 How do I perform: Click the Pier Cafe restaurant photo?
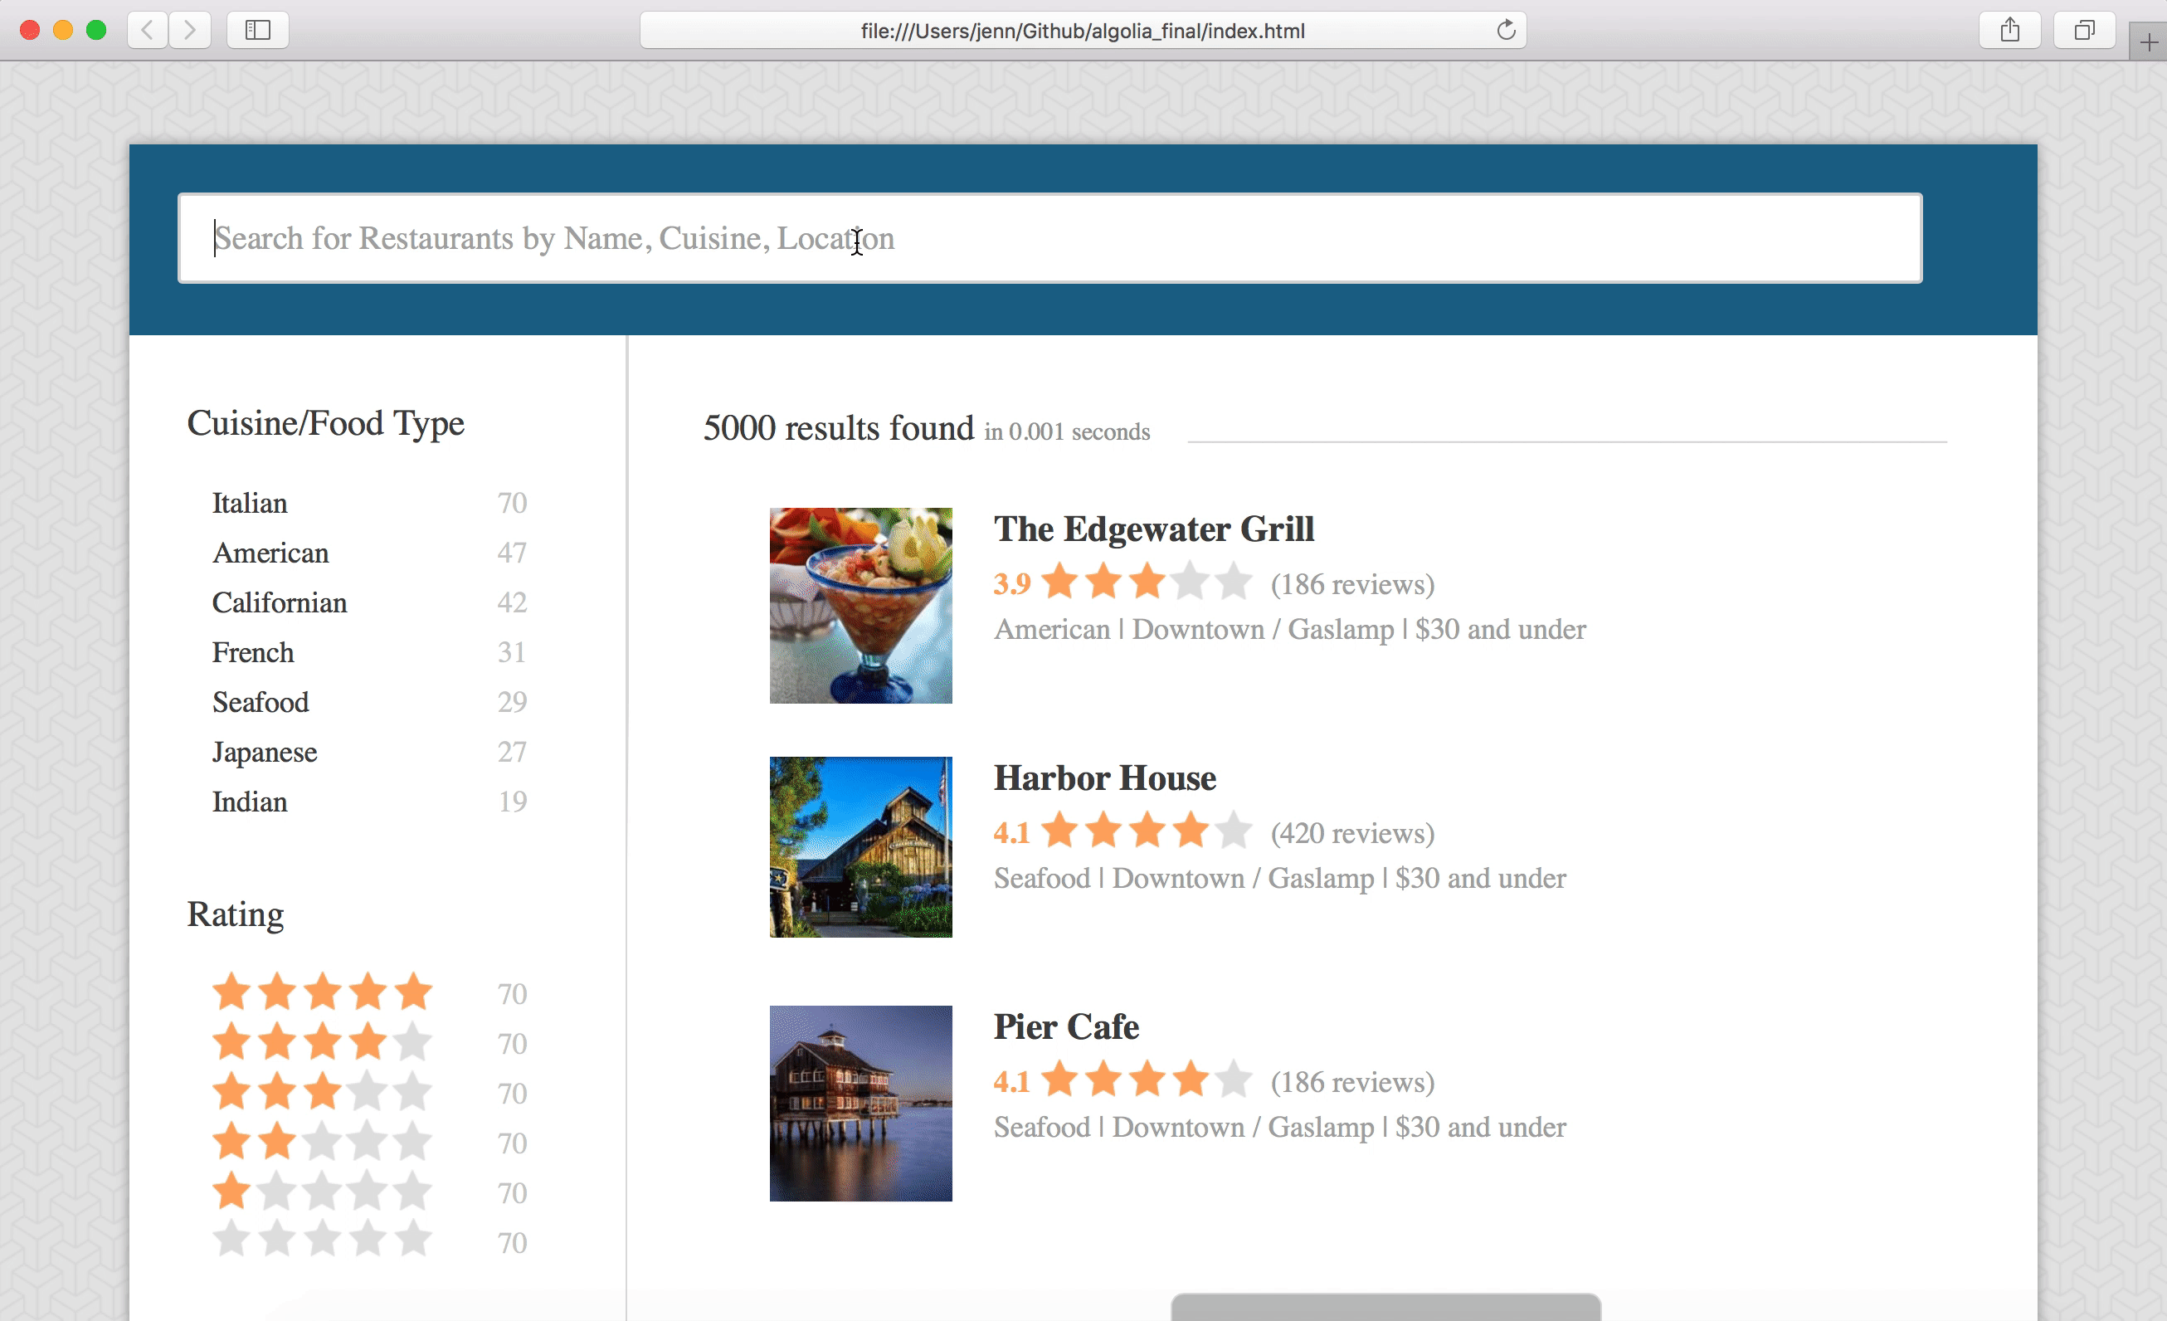[x=860, y=1103]
